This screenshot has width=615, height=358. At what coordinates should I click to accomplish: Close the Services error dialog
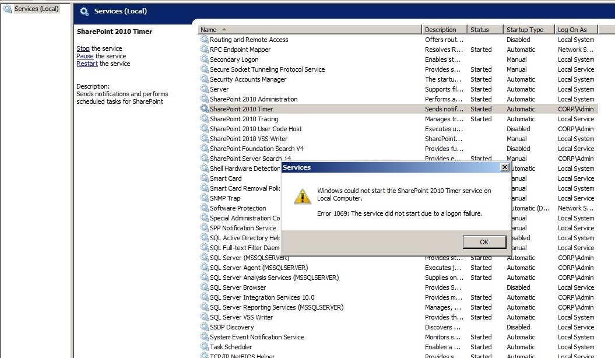tap(505, 167)
